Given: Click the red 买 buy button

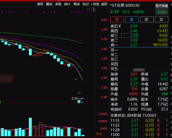Looking at the screenshot, I should pos(117,19).
